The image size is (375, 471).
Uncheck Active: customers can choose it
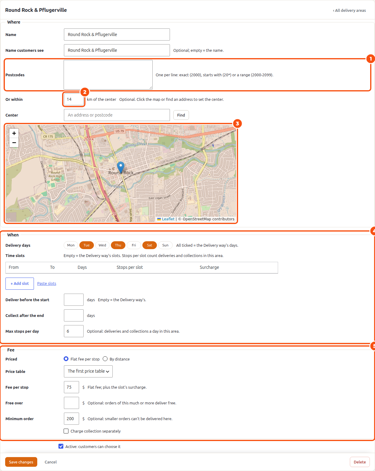tap(61, 446)
